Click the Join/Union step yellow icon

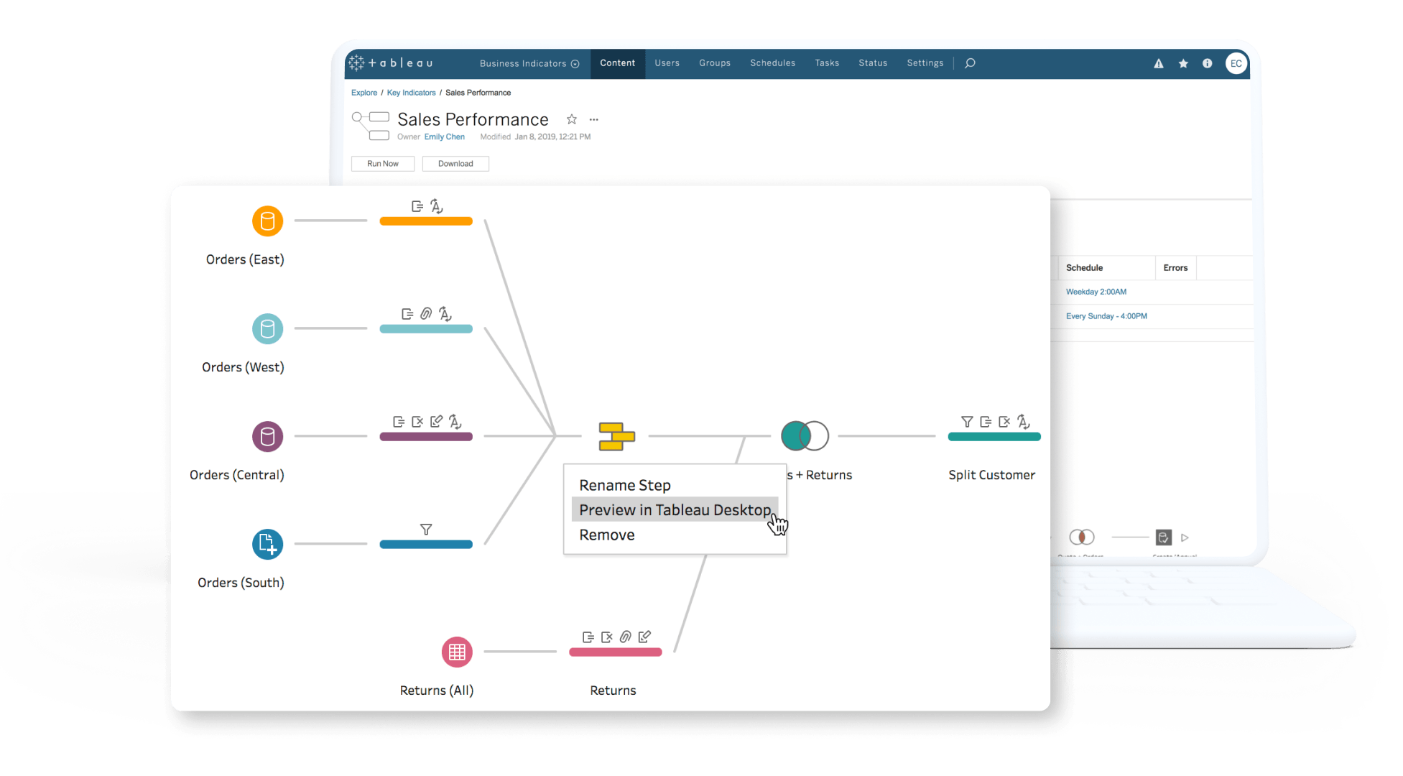616,438
